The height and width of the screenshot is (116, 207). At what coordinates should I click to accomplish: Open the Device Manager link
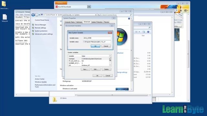click(x=40, y=25)
